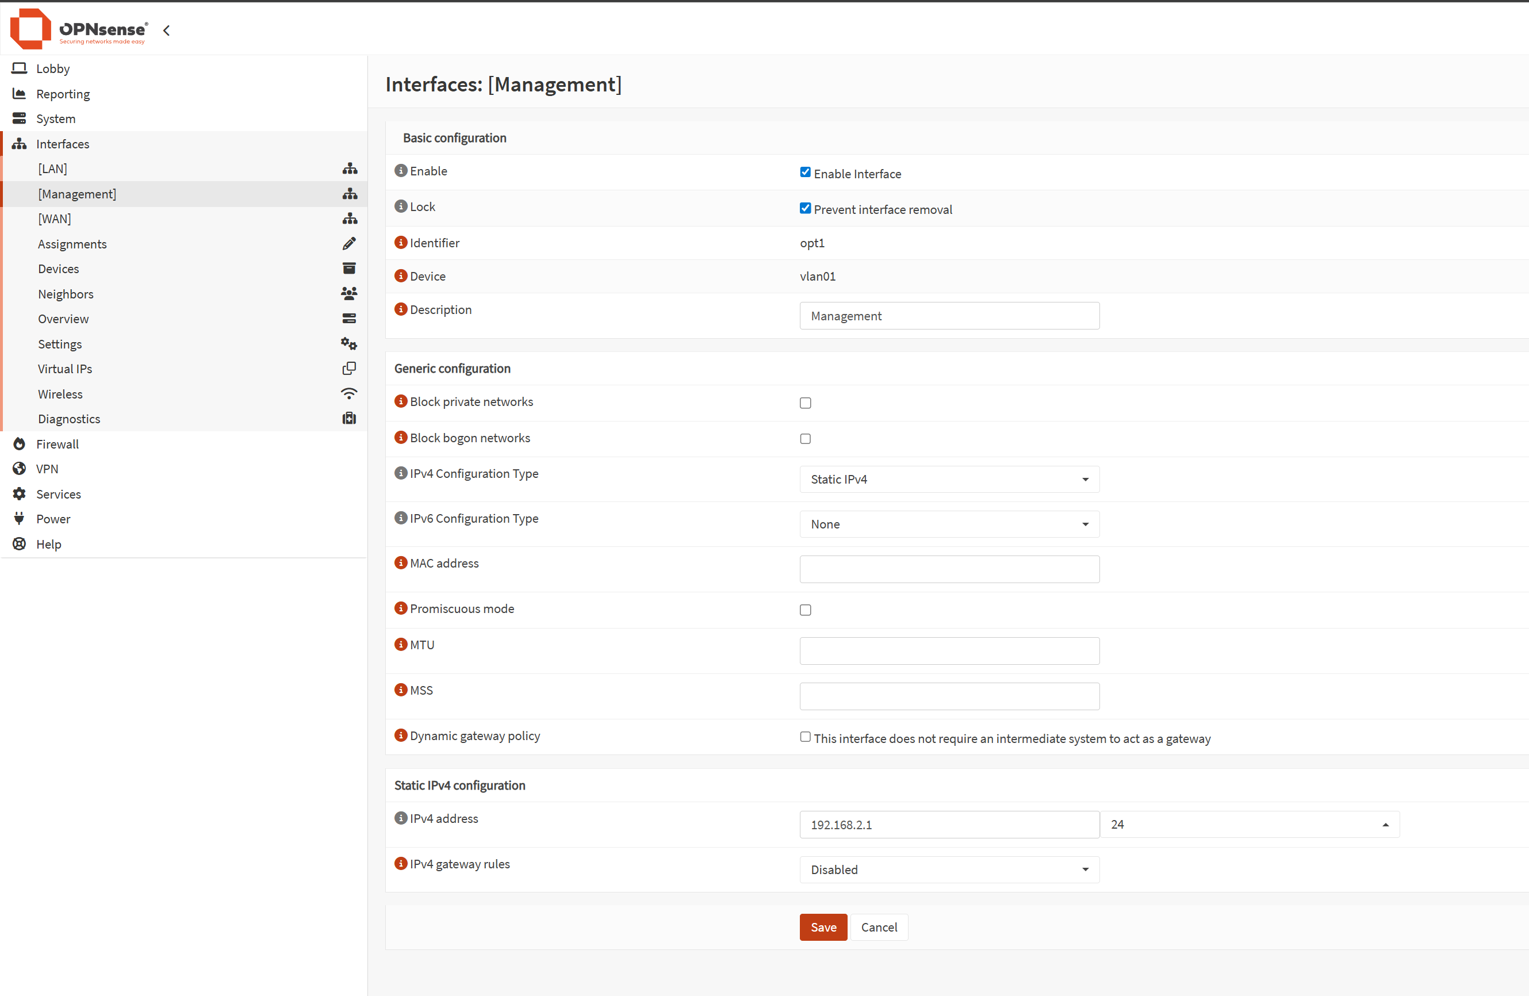Open IPv6 Configuration Type dropdown
This screenshot has height=996, width=1529.
[949, 524]
